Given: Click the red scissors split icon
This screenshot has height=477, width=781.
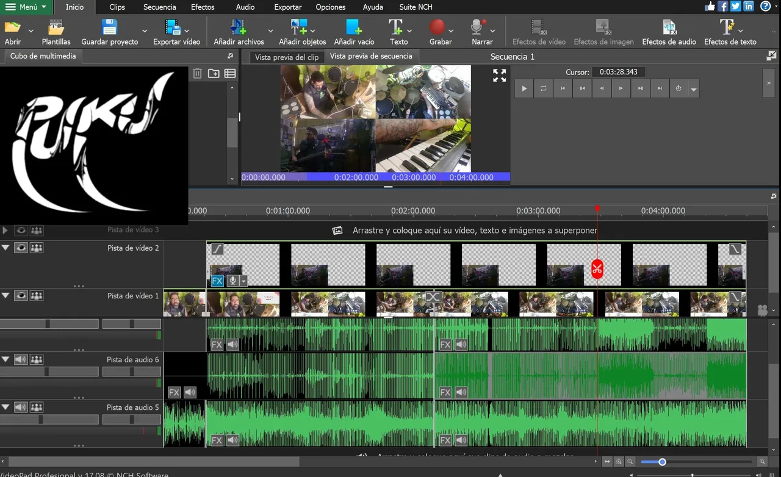Looking at the screenshot, I should pos(597,269).
